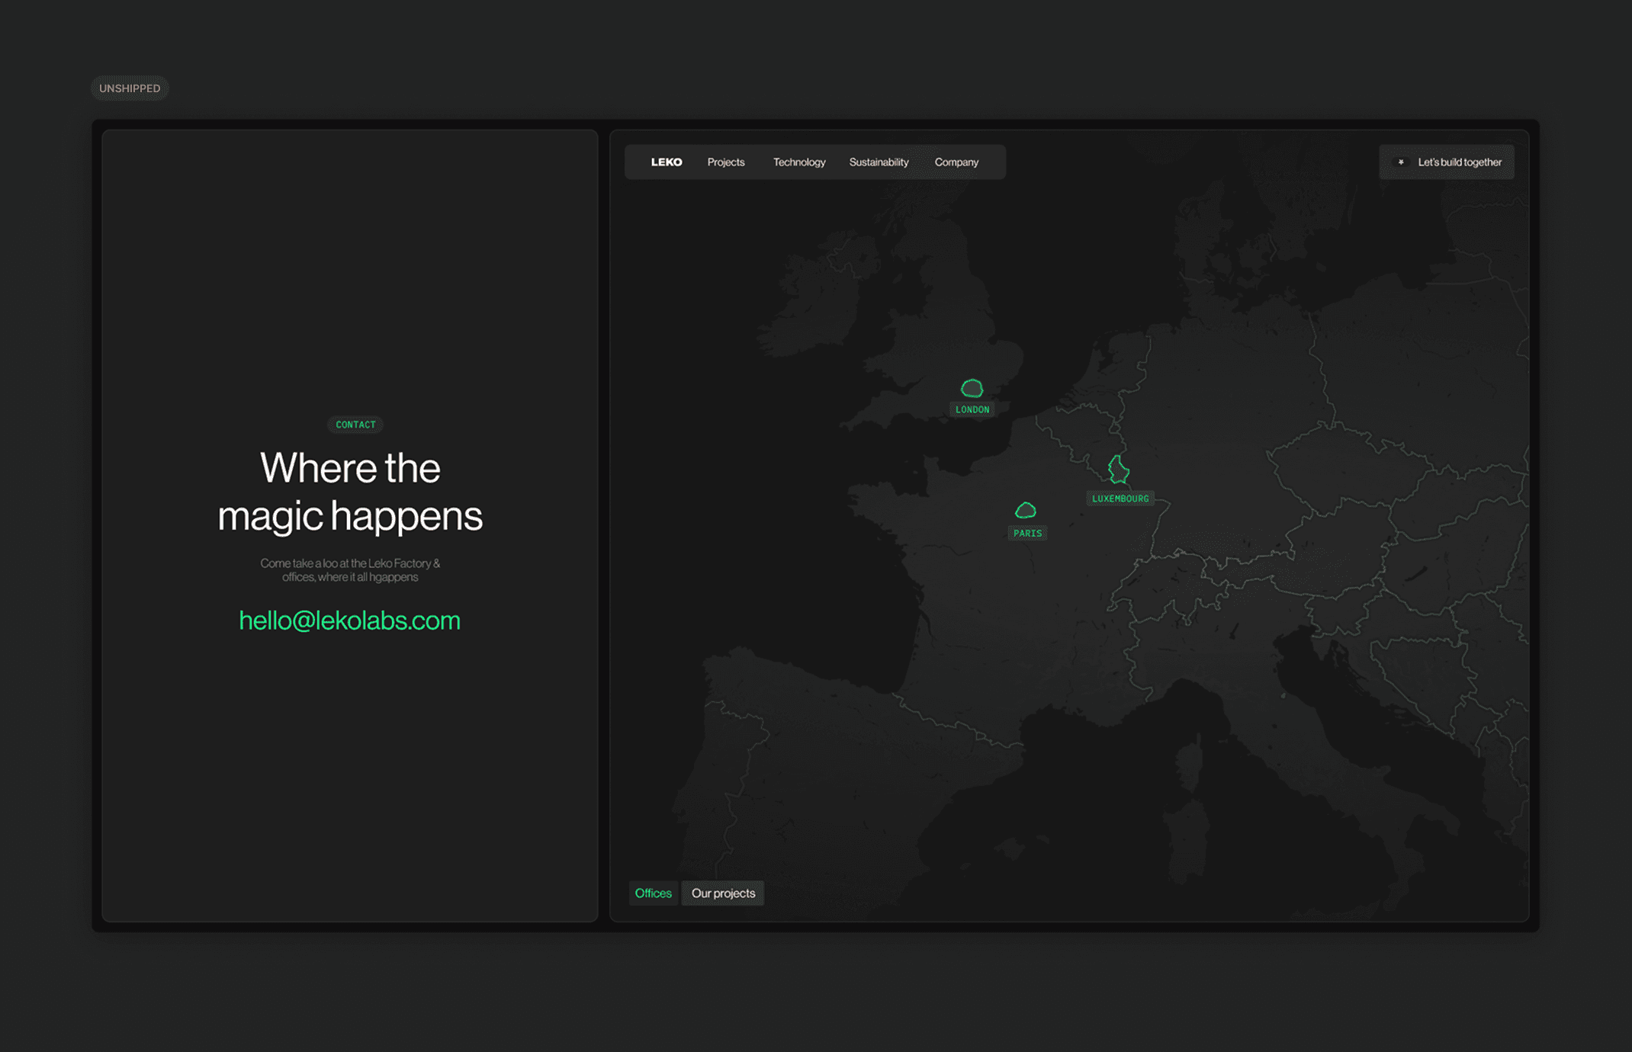This screenshot has height=1052, width=1632.
Task: Click the London office outline marker
Action: tap(972, 389)
